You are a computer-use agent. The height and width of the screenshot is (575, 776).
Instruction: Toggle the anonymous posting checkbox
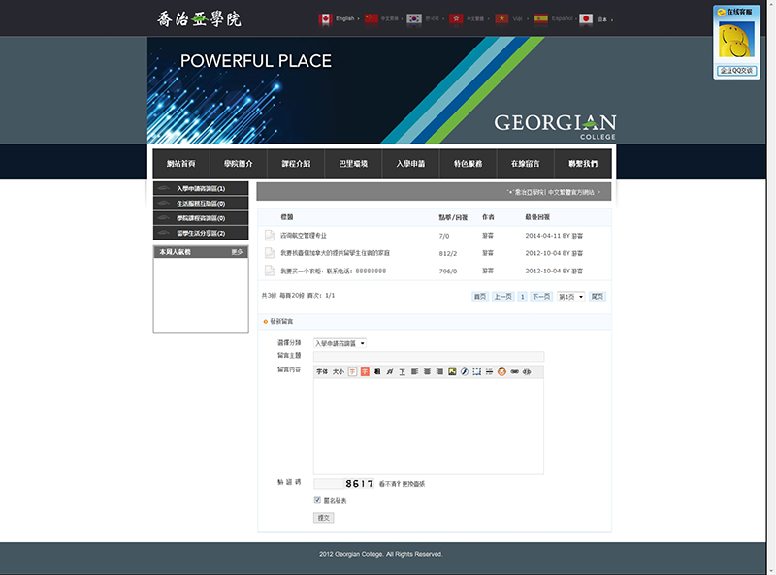317,500
